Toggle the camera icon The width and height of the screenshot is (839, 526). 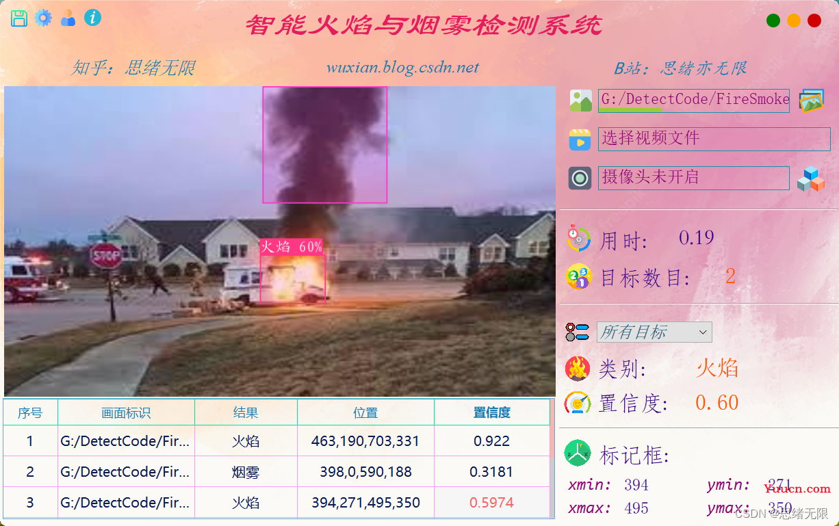pyautogui.click(x=580, y=179)
